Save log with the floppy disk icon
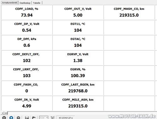157x119 pixels. click(x=27, y=118)
